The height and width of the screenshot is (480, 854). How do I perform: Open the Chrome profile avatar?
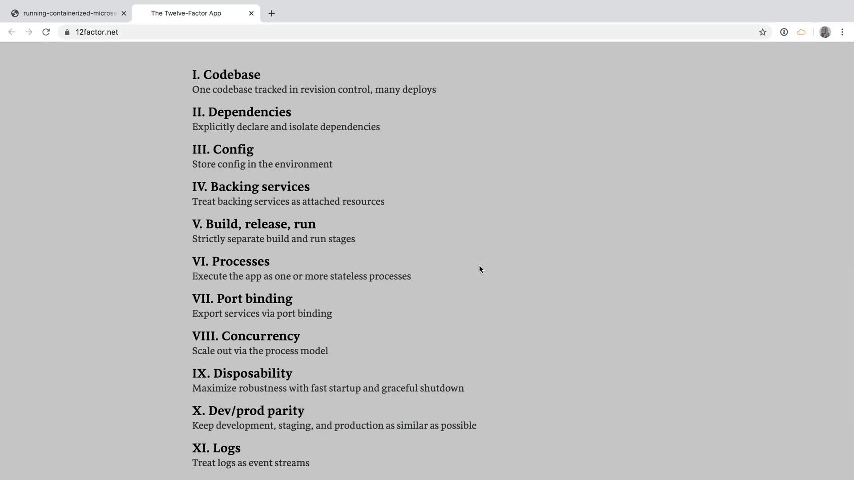pyautogui.click(x=825, y=32)
